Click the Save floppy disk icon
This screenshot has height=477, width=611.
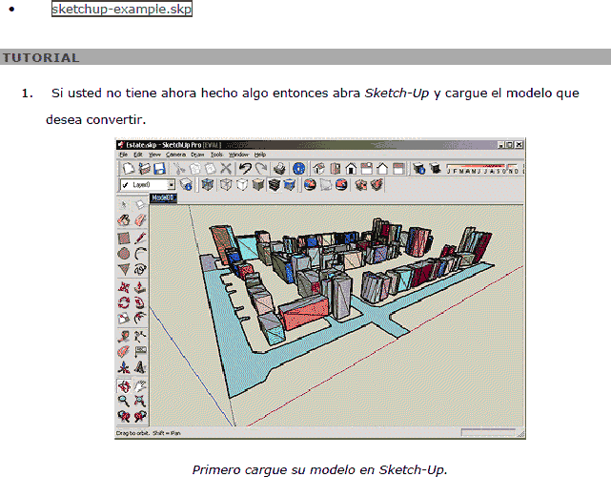tap(159, 169)
